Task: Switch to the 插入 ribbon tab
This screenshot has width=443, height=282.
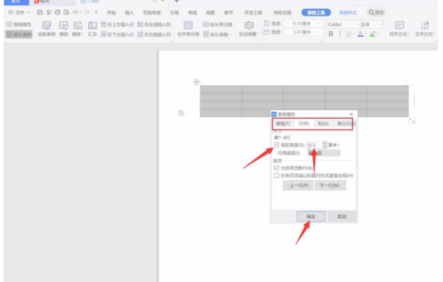Action: point(129,13)
